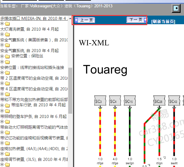Click the tree scrollbar up arrow

click(x=70, y=18)
